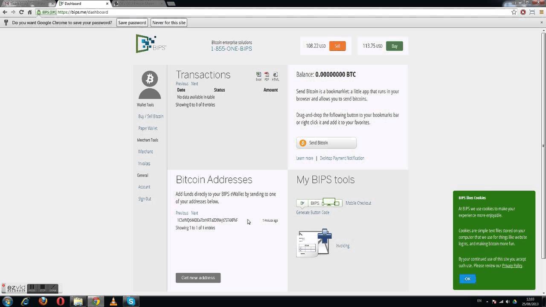Accept cookies with OK button

pos(468,279)
